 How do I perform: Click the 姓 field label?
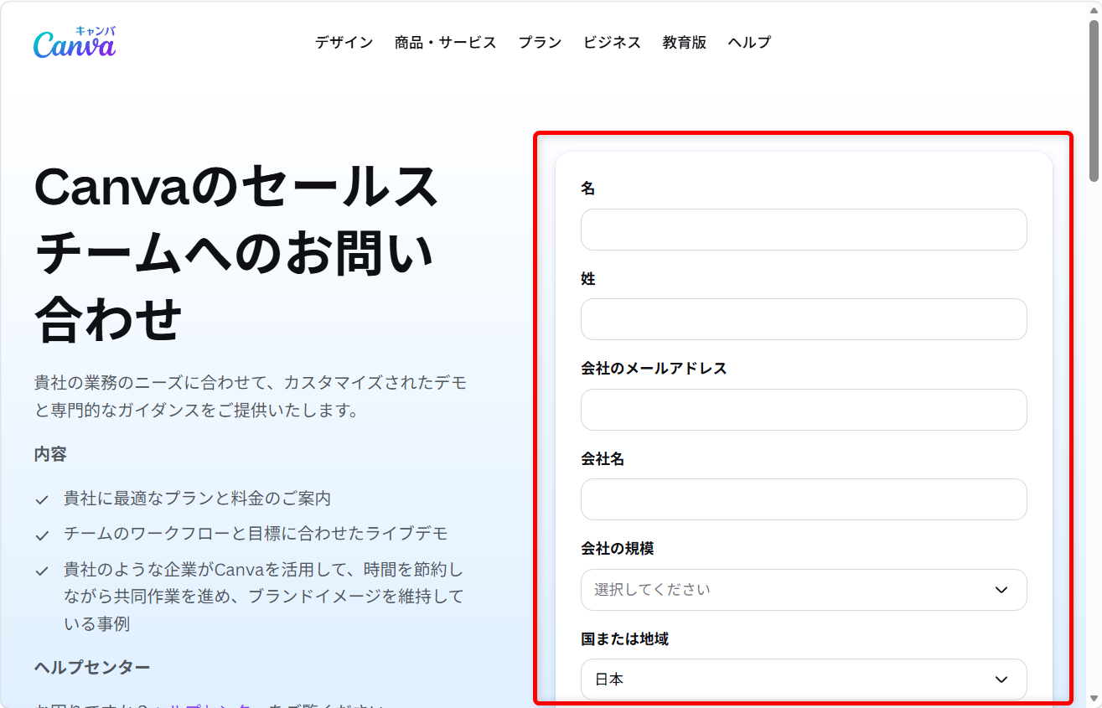point(588,278)
